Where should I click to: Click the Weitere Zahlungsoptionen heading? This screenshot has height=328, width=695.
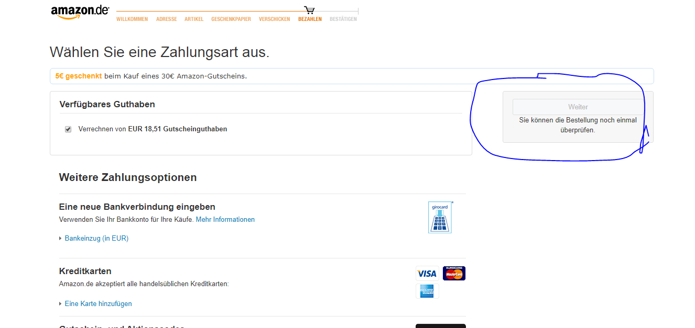tap(128, 177)
